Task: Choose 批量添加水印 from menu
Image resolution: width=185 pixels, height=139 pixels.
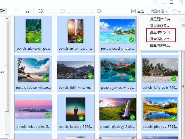Action: pos(161,32)
